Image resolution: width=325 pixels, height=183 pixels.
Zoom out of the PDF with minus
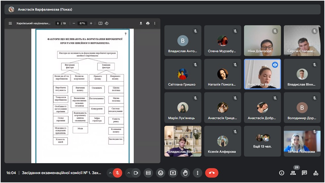[x=74, y=24]
